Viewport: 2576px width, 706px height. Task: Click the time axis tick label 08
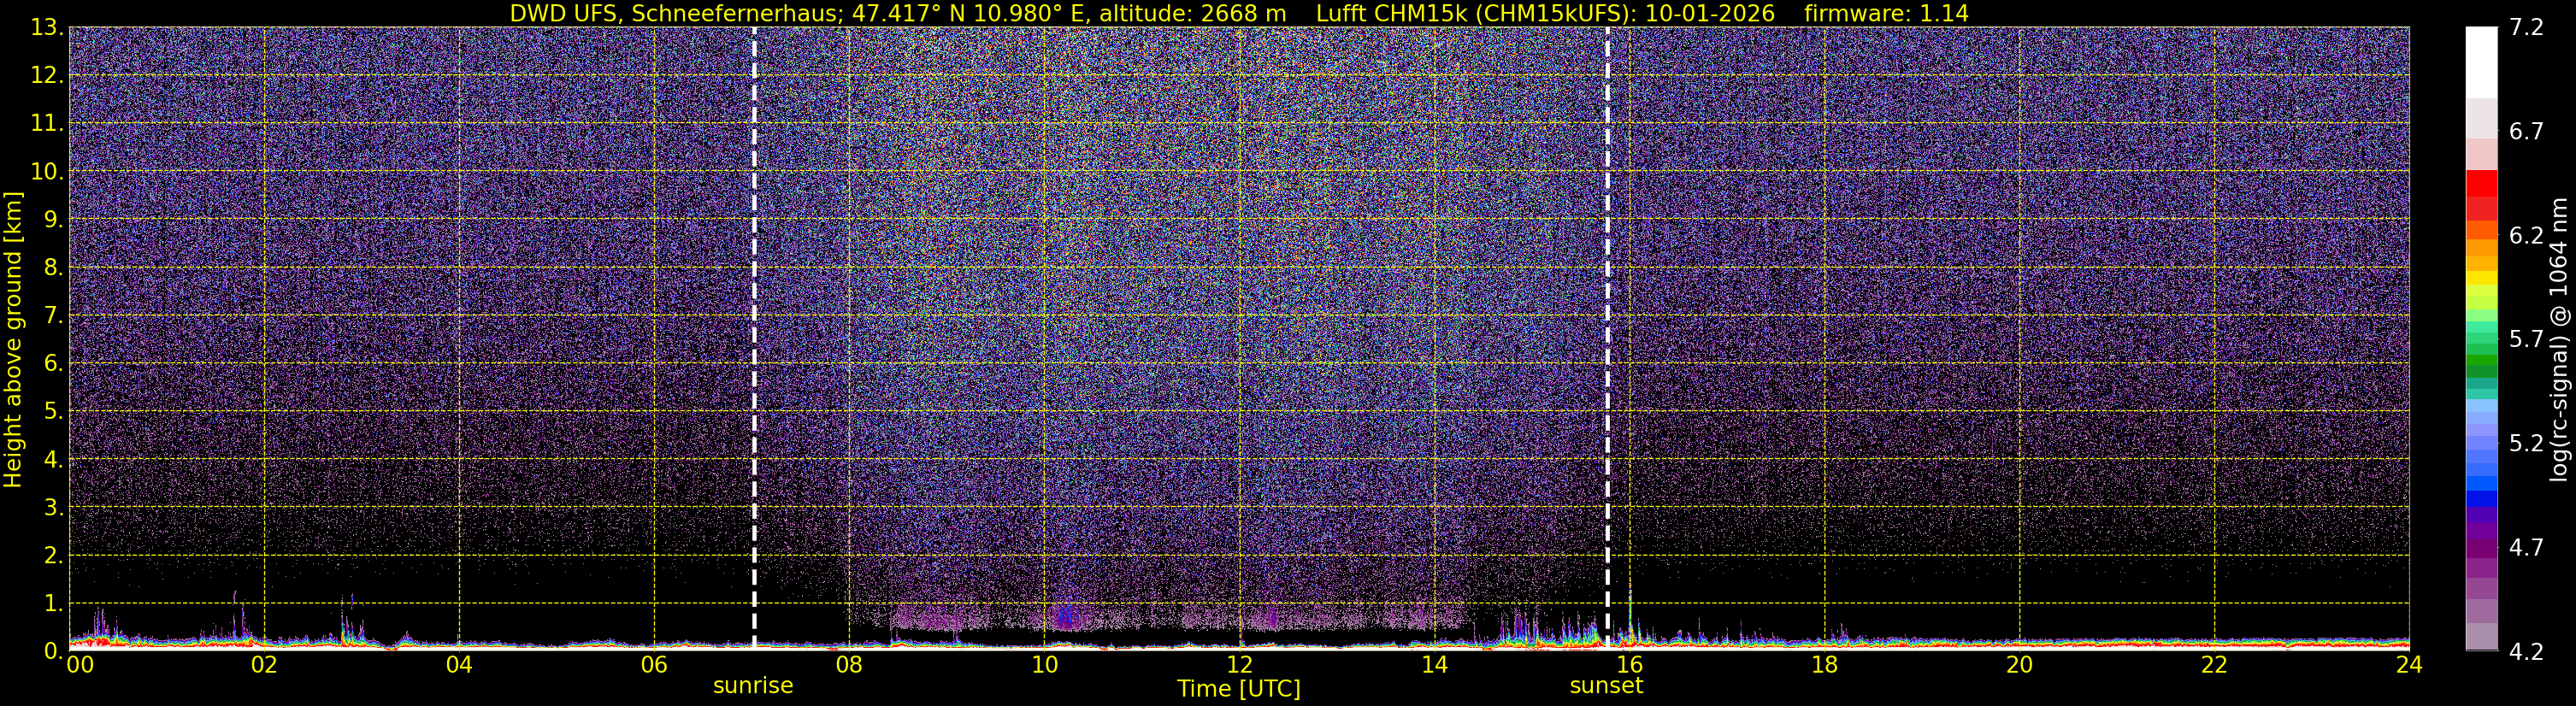849,665
